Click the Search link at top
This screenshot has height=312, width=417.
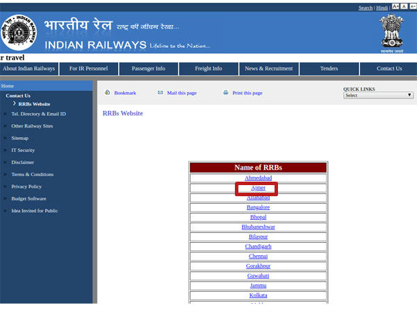tap(366, 8)
